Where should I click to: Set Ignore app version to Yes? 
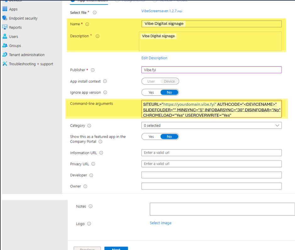151,92
